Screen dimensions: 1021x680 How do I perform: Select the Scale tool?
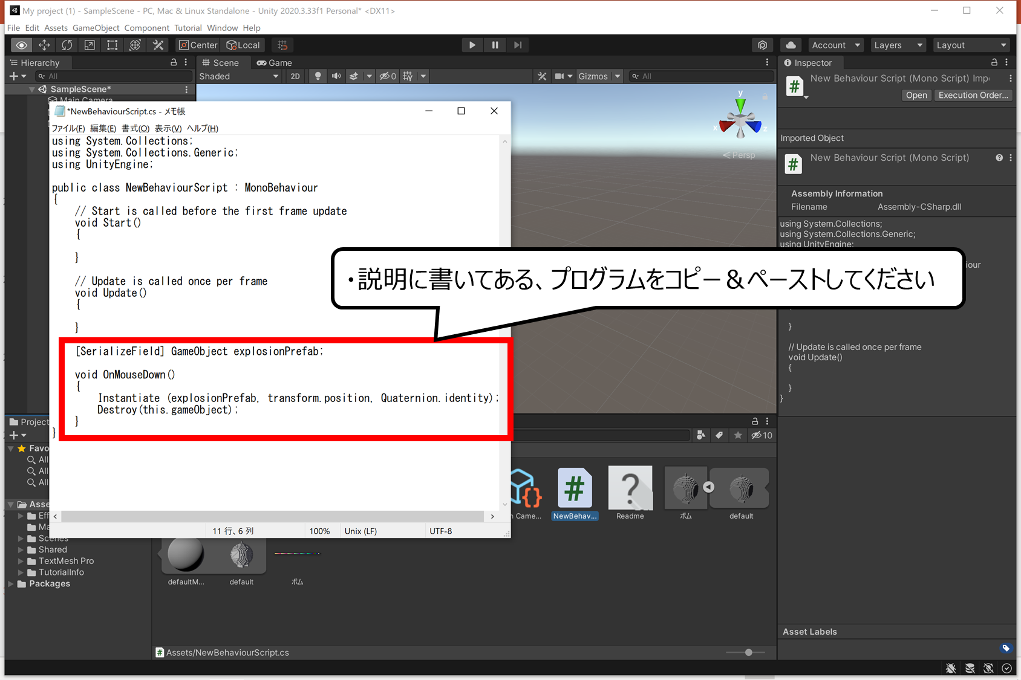90,45
